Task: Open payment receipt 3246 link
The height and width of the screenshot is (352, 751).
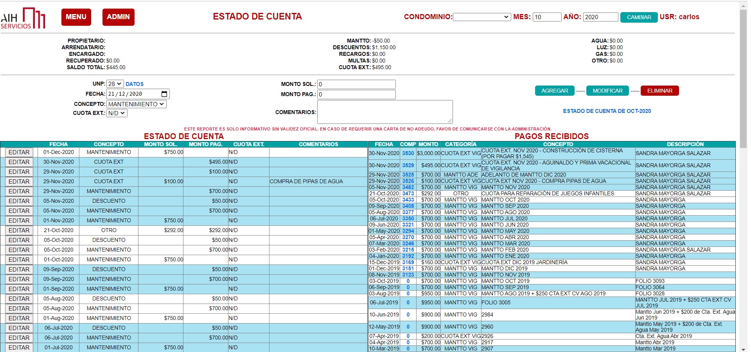Action: (x=408, y=244)
